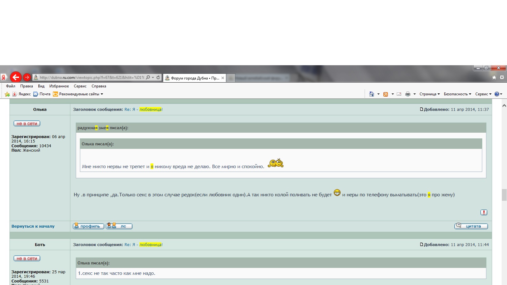
Task: Open favorites with the white star icon
Action: (x=494, y=77)
